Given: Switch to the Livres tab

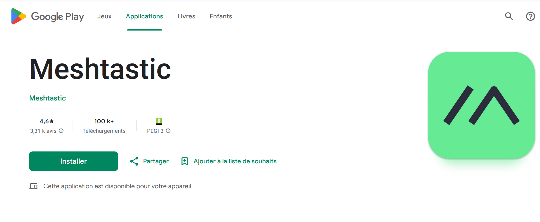Looking at the screenshot, I should click(186, 16).
